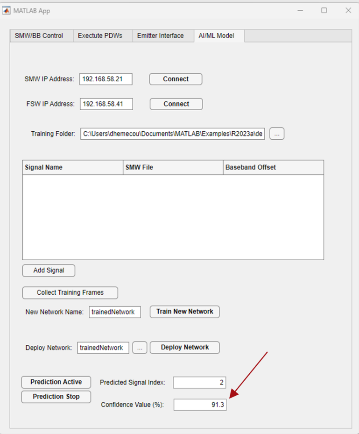Switch to the SMW/BB Control tab

click(x=42, y=36)
